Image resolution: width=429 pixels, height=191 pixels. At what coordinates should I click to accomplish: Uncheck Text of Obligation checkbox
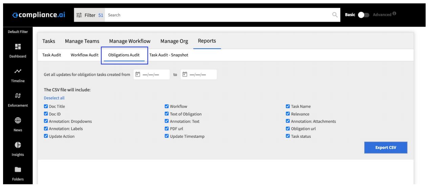coord(167,114)
